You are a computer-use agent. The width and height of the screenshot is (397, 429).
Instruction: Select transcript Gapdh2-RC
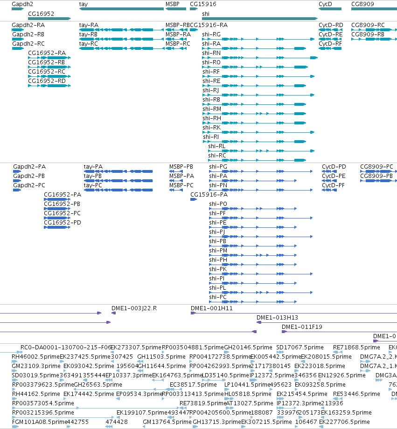(x=28, y=44)
